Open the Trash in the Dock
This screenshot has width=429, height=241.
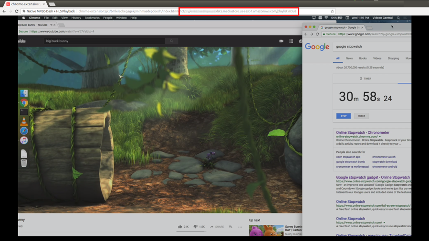point(24,163)
